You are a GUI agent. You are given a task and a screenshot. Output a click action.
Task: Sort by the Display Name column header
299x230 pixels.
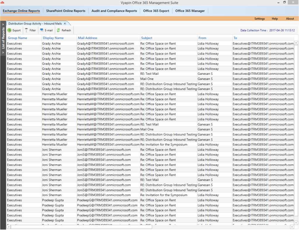pyautogui.click(x=53, y=38)
